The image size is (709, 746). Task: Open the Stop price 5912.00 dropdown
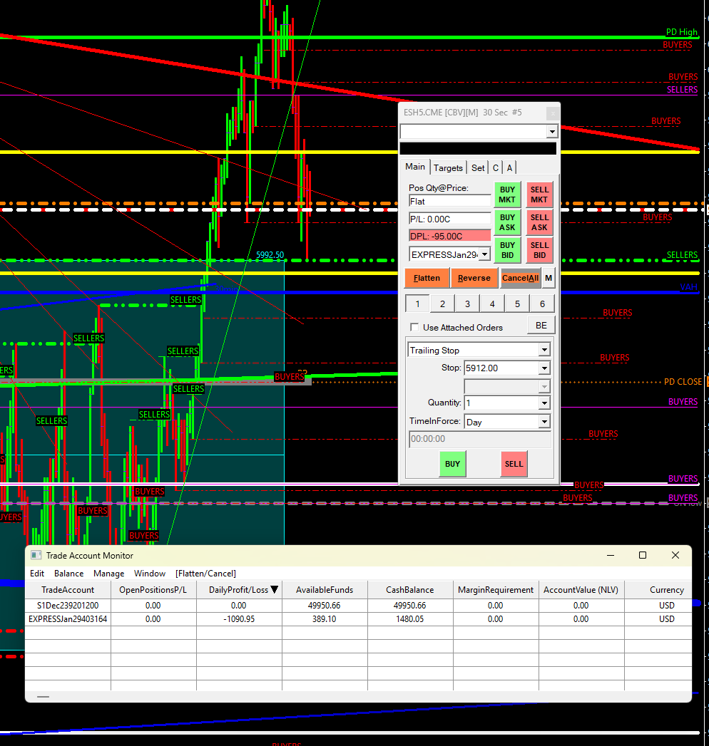tap(544, 368)
